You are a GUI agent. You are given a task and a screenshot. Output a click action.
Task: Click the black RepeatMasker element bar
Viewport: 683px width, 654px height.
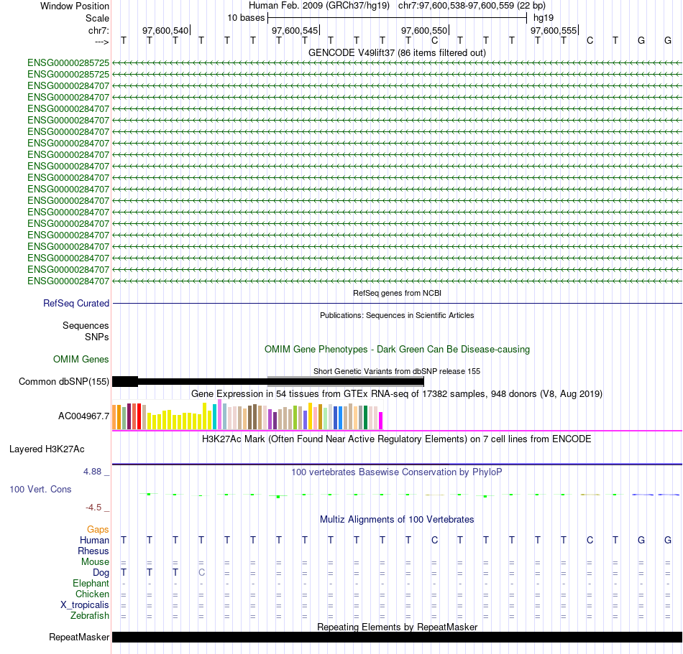[x=397, y=637]
